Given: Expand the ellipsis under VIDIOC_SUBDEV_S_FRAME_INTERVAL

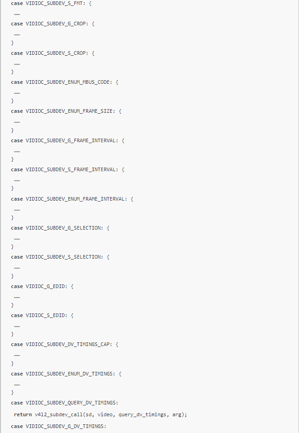Looking at the screenshot, I should [x=17, y=180].
